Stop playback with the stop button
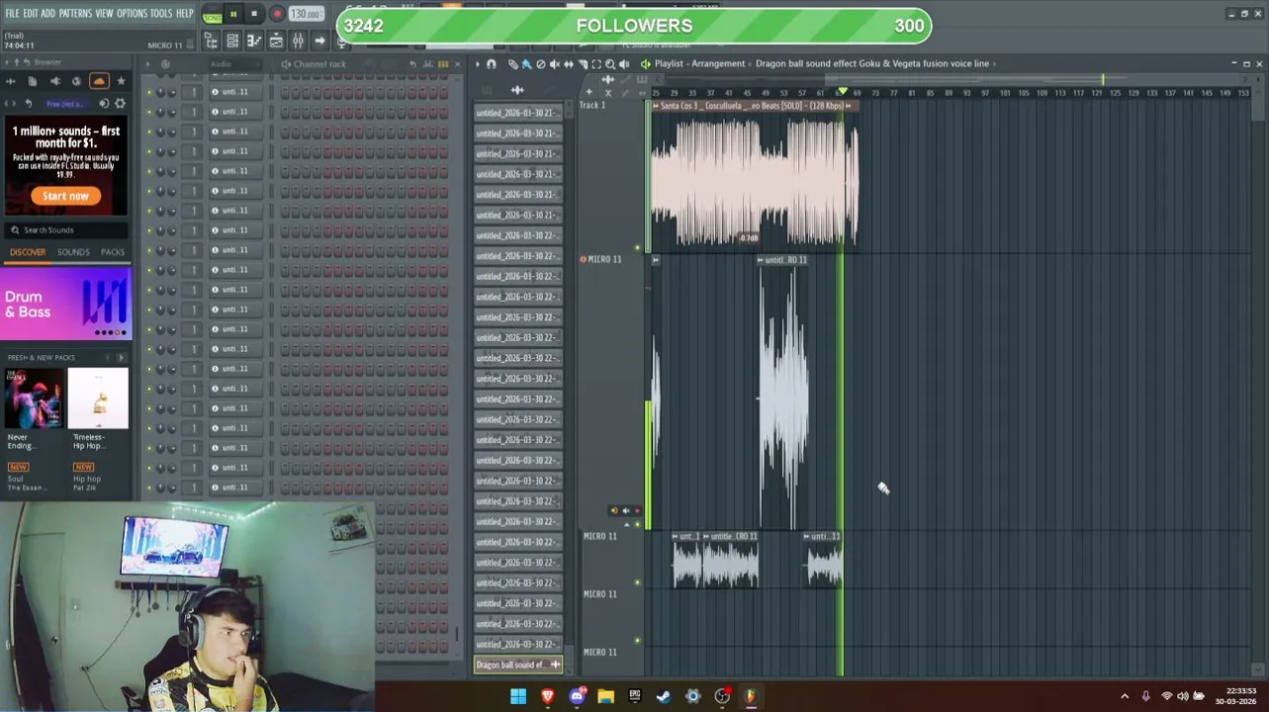 [x=254, y=15]
